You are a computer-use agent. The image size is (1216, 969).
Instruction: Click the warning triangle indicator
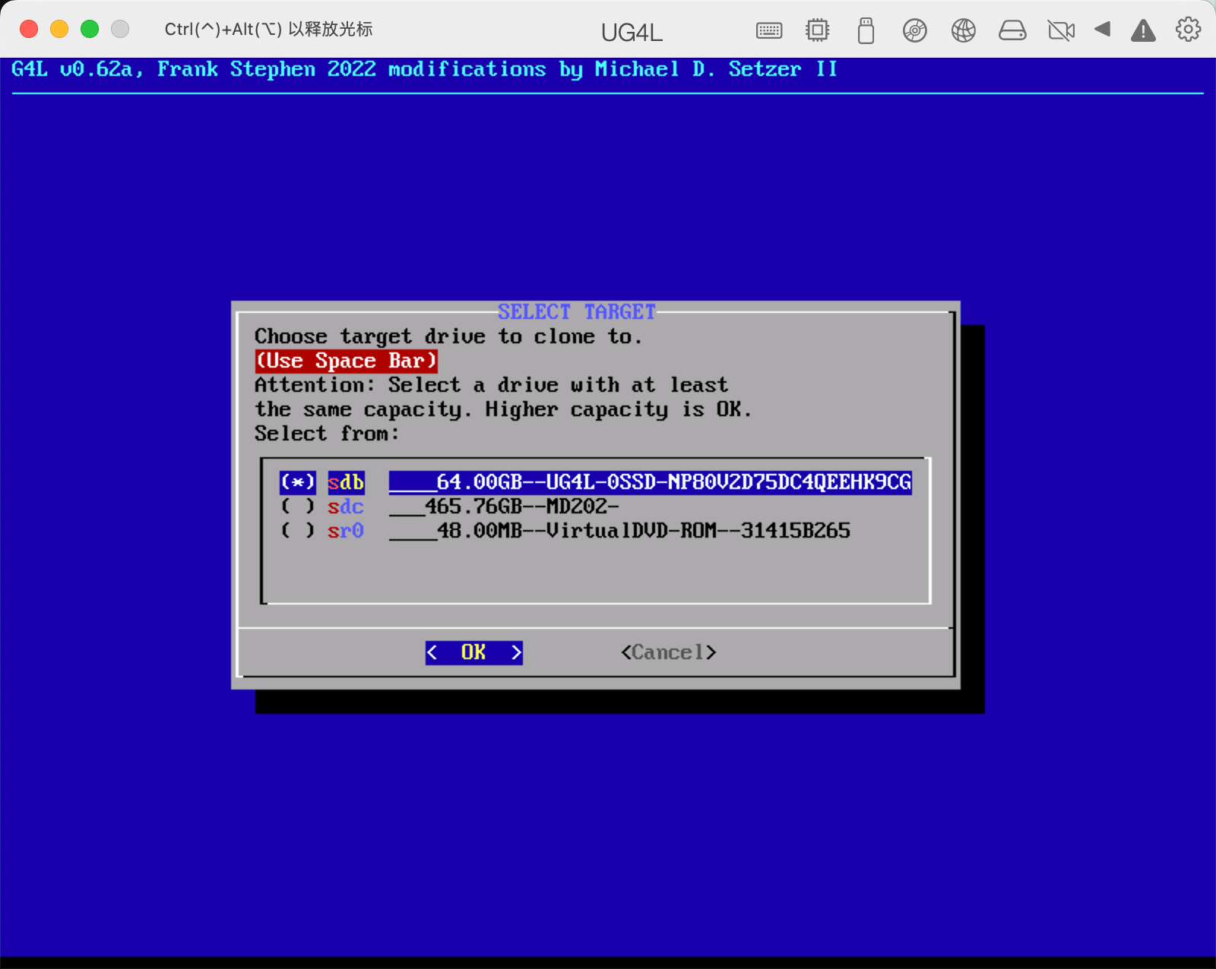(x=1143, y=30)
